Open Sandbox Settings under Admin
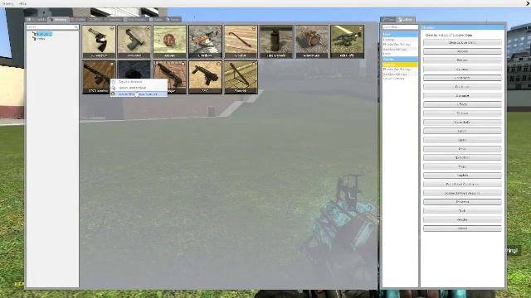Image resolution: width=531 pixels, height=298 pixels. 400,74
